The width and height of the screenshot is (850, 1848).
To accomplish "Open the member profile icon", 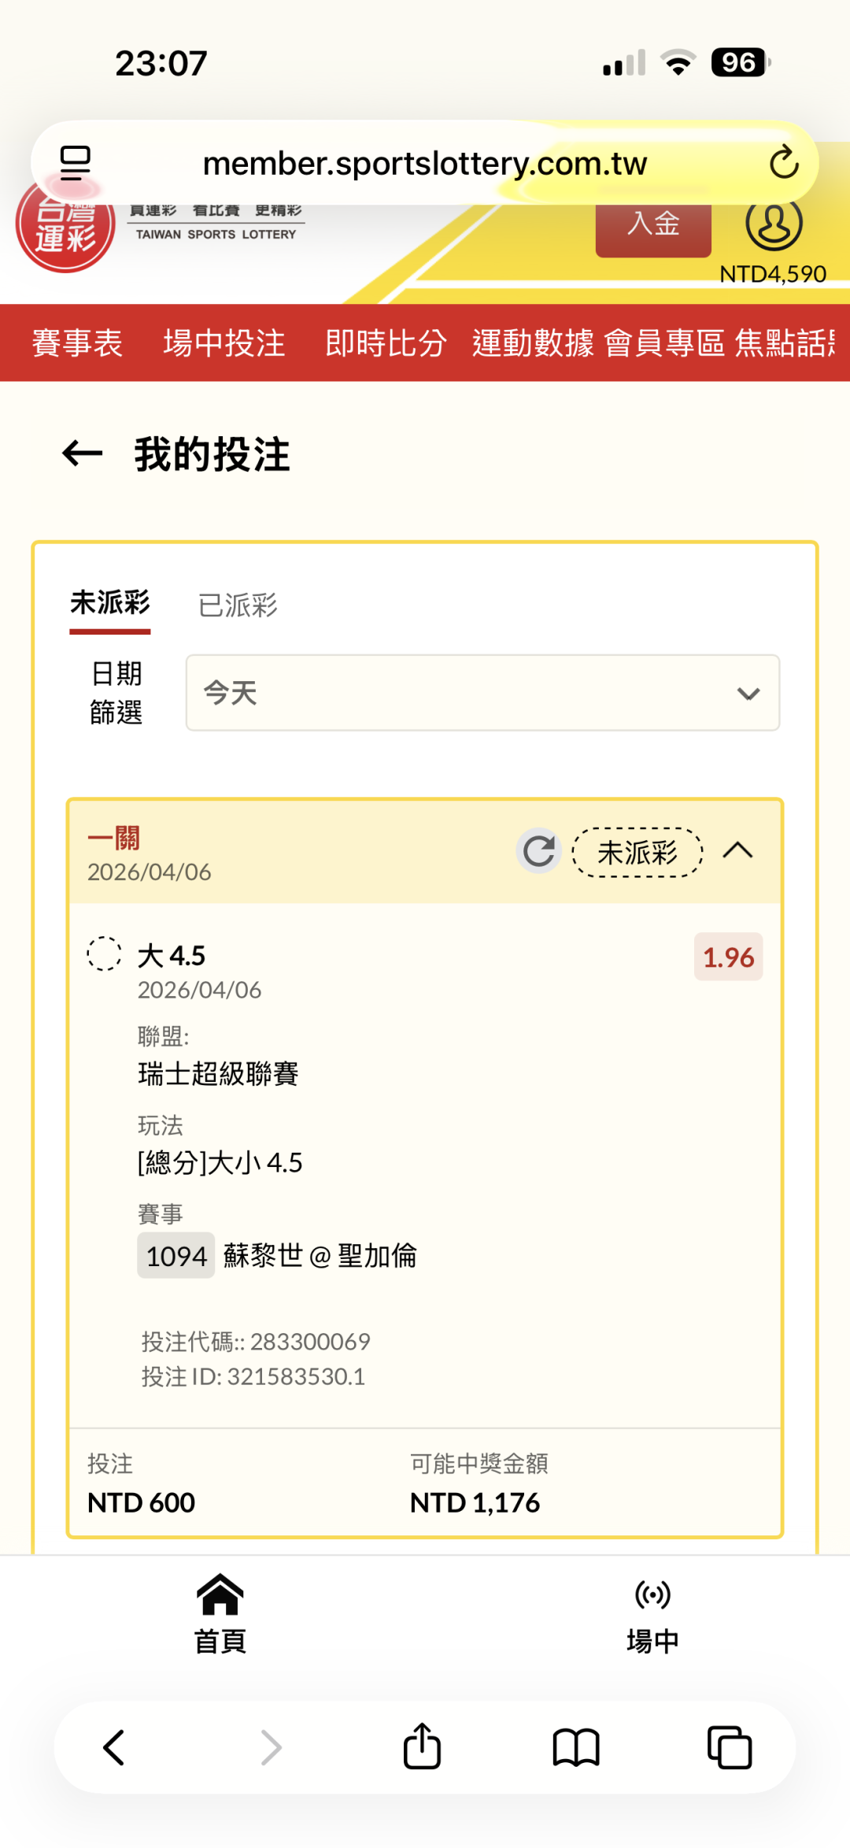I will (774, 224).
